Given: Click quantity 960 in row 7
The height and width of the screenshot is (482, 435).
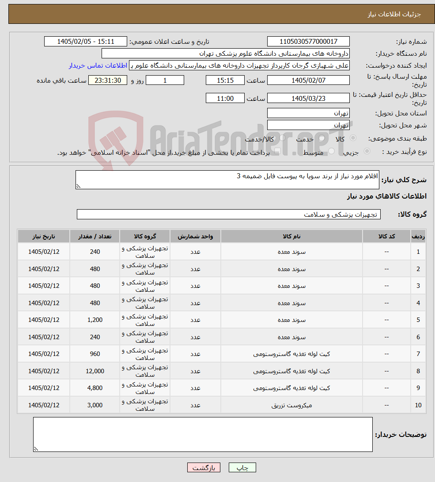Looking at the screenshot, I should click(x=95, y=354).
